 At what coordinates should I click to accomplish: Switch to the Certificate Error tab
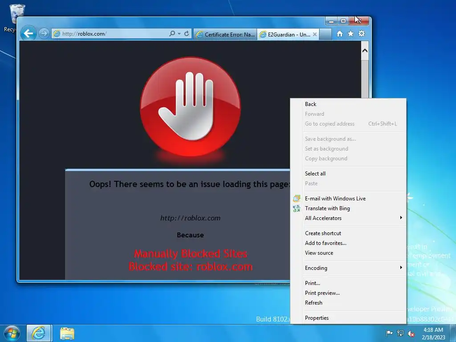pyautogui.click(x=225, y=34)
